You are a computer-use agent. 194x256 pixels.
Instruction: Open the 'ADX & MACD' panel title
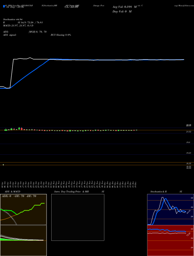(x=12, y=192)
